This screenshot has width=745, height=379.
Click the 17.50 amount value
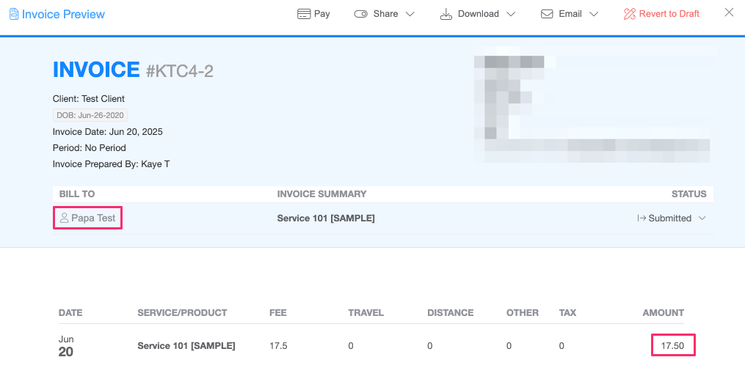tap(673, 346)
